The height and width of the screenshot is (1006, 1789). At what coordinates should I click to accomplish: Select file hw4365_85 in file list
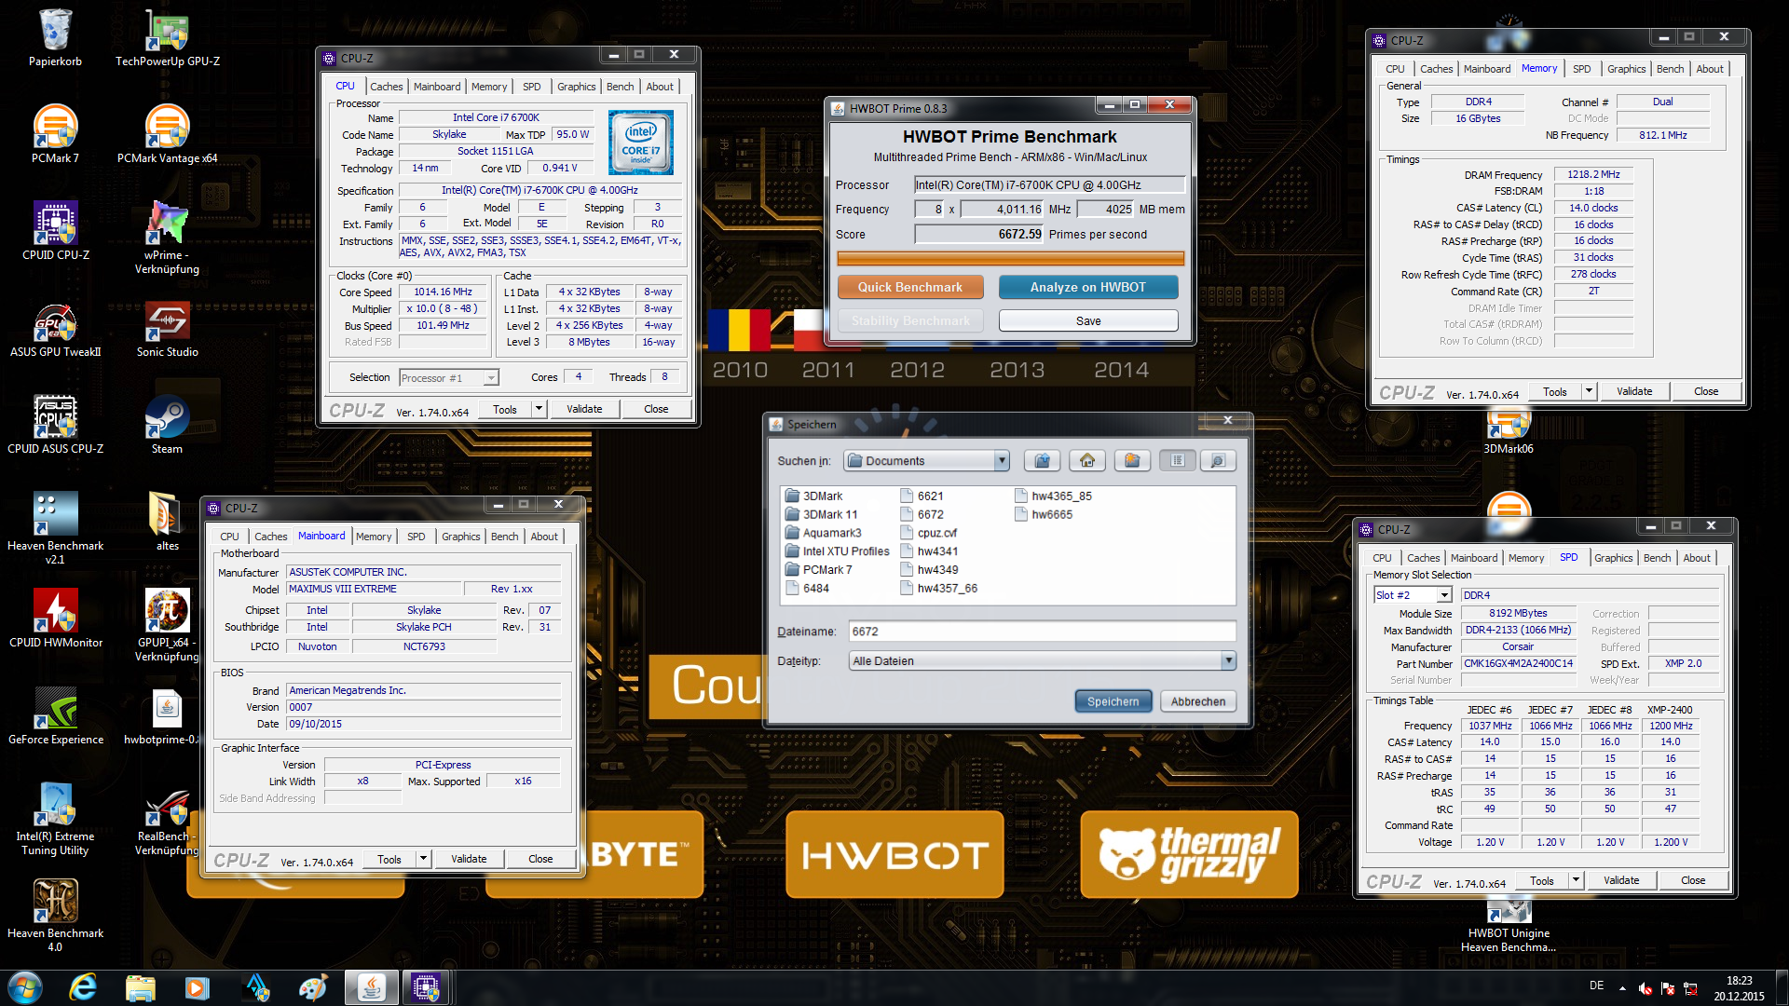click(1053, 496)
